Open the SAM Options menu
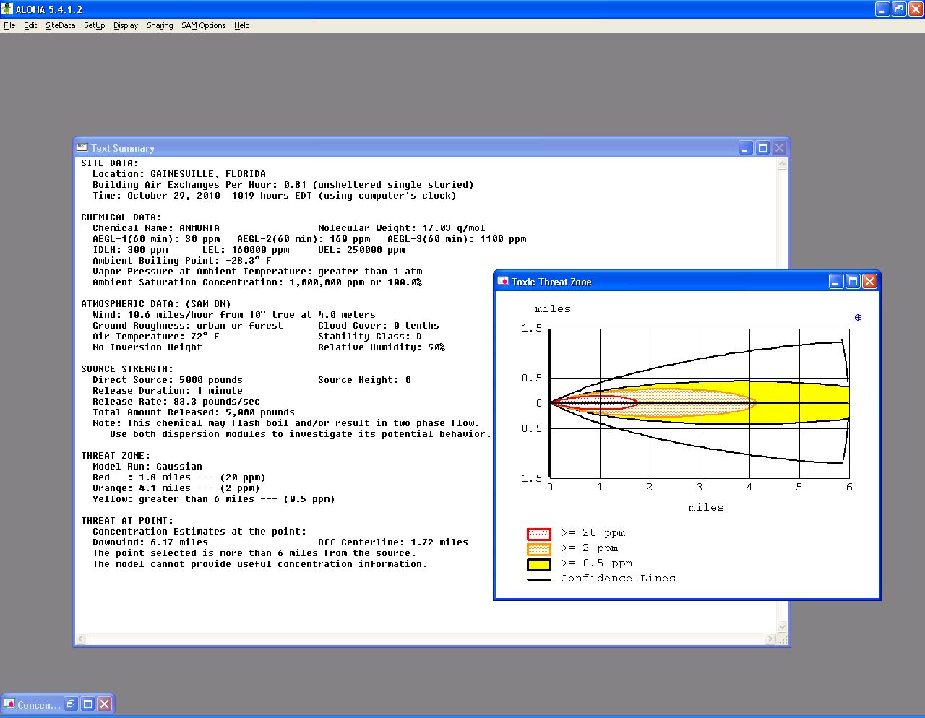This screenshot has height=718, width=925. [x=204, y=25]
